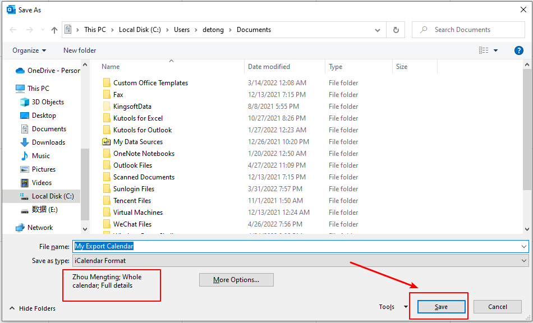Click the Refresh icon next to address bar
This screenshot has height=323, width=533.
pyautogui.click(x=396, y=30)
